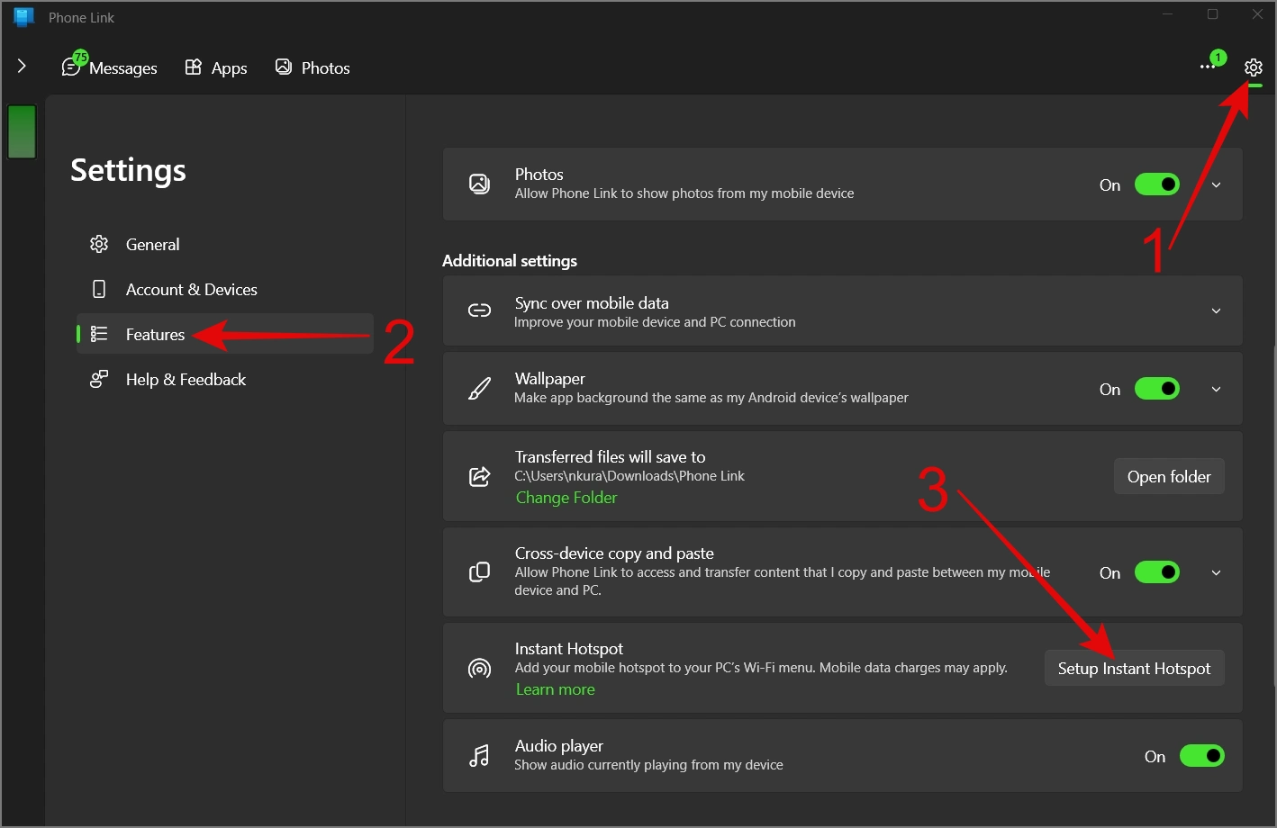Open the Learn more link
The height and width of the screenshot is (828, 1277).
coord(556,689)
